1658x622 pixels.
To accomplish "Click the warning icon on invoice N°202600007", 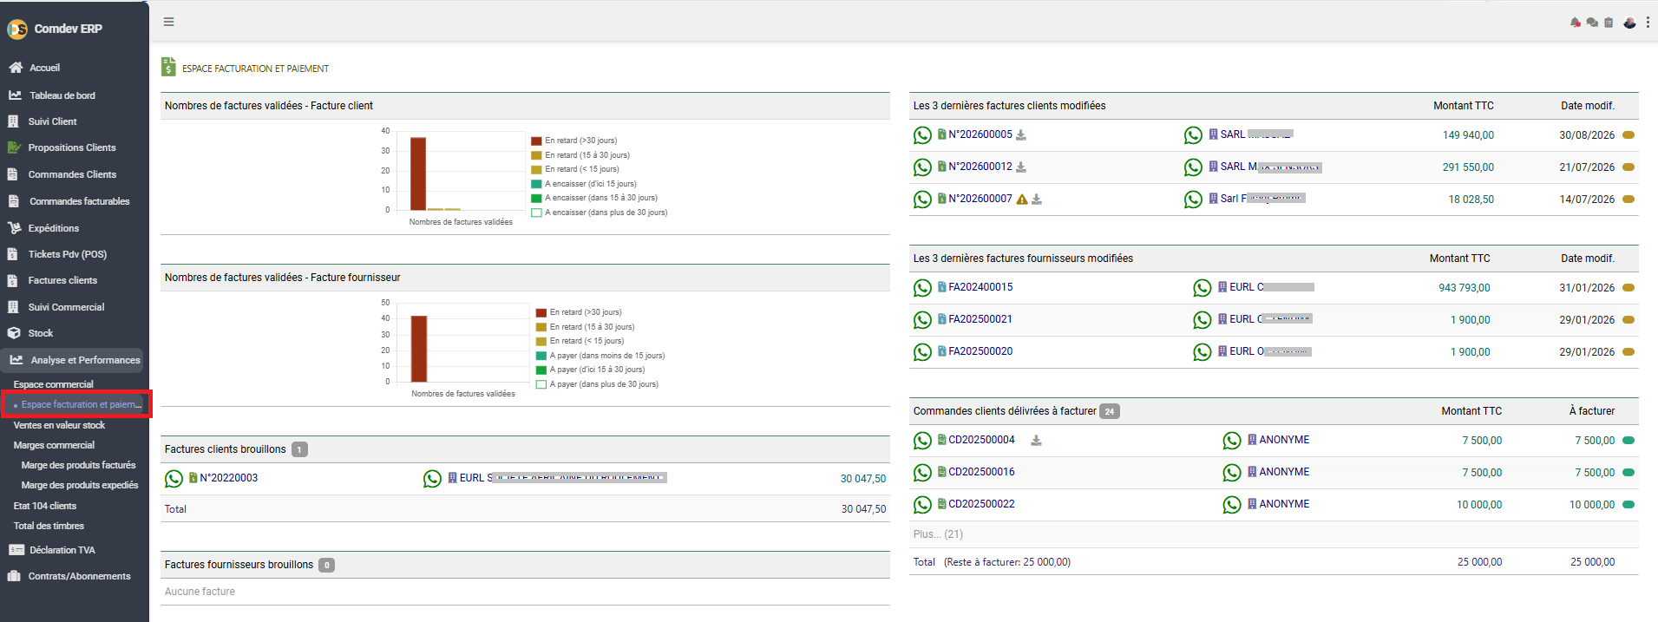I will click(x=1022, y=199).
